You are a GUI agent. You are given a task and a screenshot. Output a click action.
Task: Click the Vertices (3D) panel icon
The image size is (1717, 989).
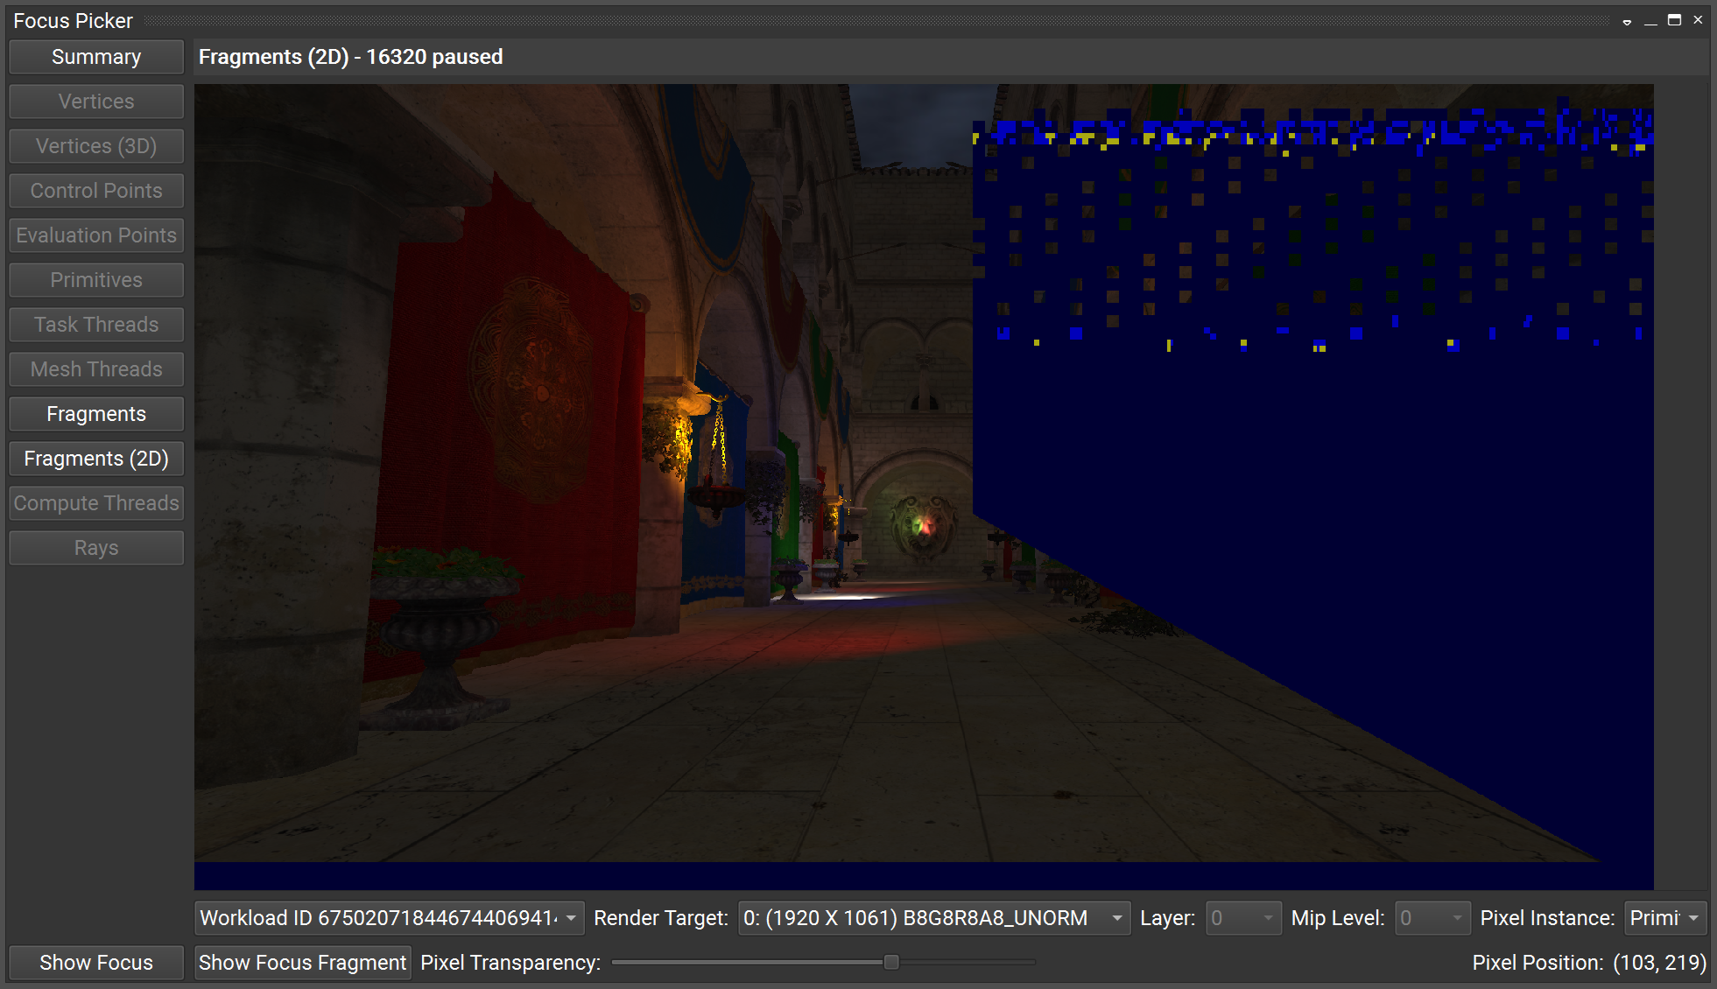(x=95, y=145)
